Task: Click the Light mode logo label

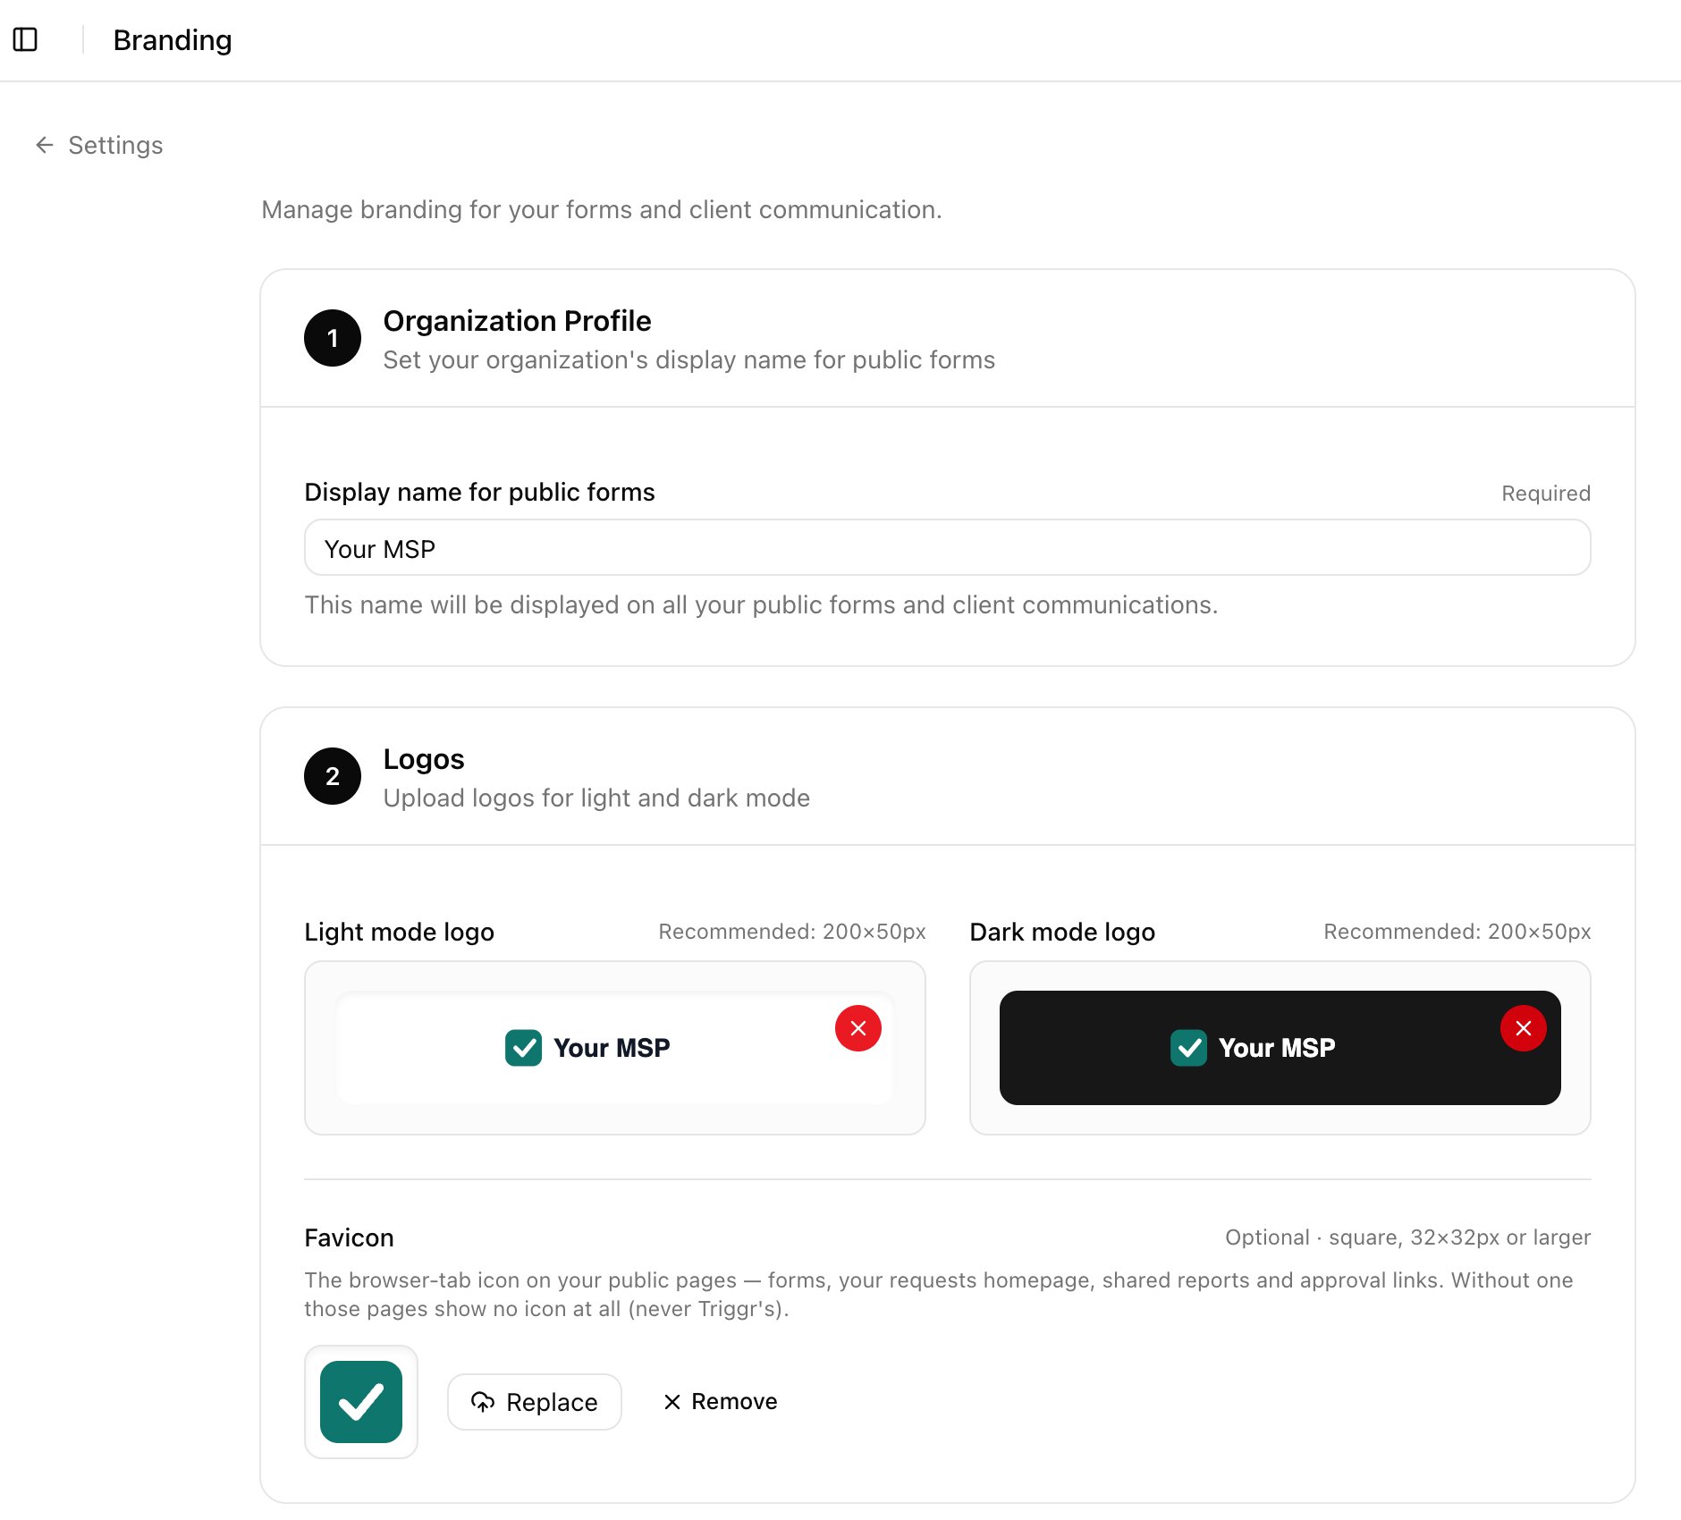Action: pos(399,932)
